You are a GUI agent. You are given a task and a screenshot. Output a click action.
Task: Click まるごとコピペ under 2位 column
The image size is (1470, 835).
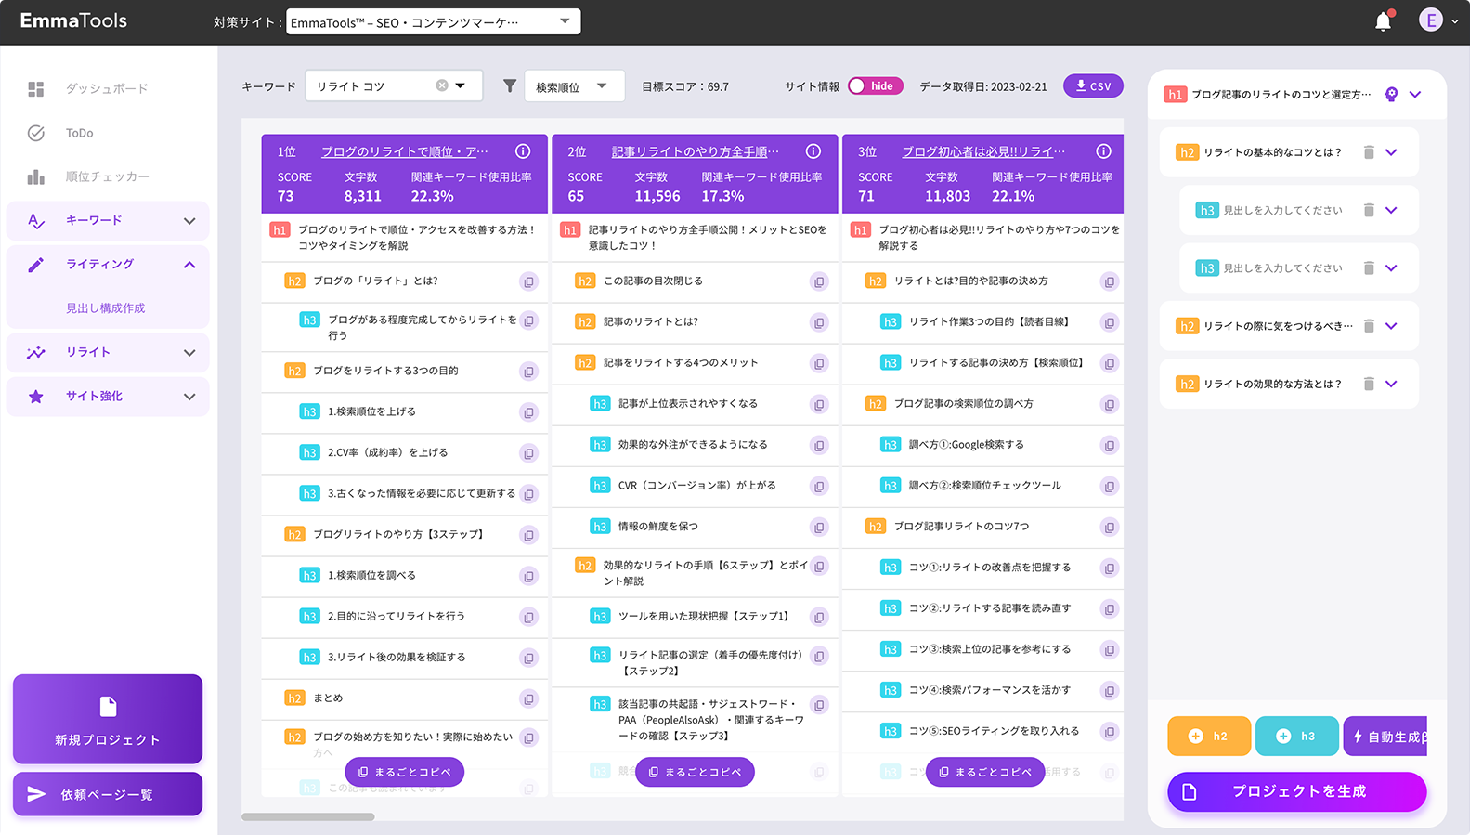coord(696,772)
